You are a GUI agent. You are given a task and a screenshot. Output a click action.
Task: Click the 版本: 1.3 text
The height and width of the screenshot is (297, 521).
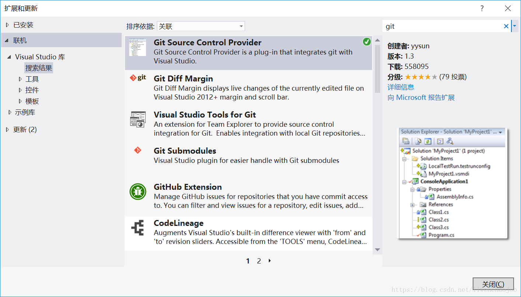click(401, 56)
